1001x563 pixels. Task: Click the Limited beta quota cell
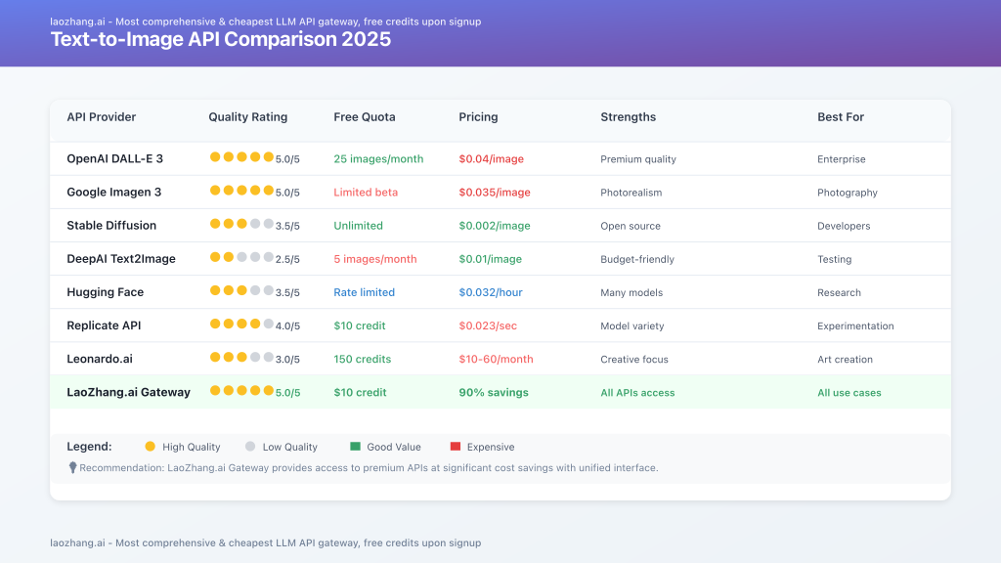[366, 193]
